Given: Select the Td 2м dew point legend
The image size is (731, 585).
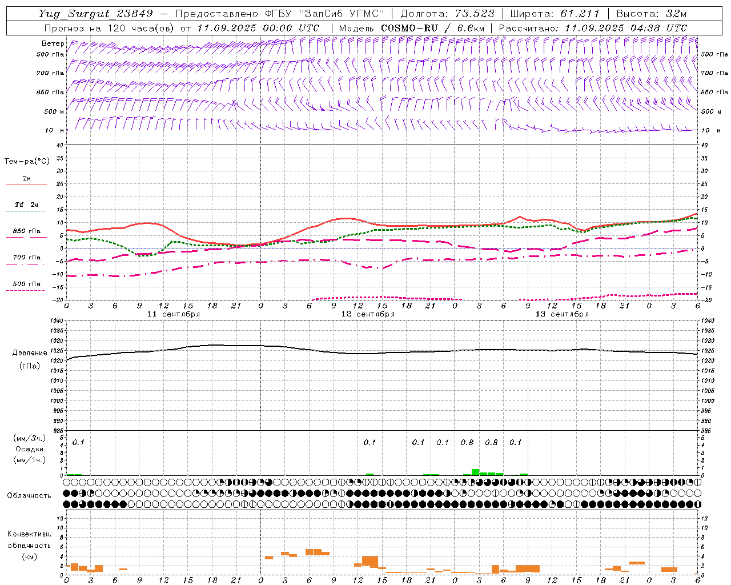Looking at the screenshot, I should [x=26, y=205].
